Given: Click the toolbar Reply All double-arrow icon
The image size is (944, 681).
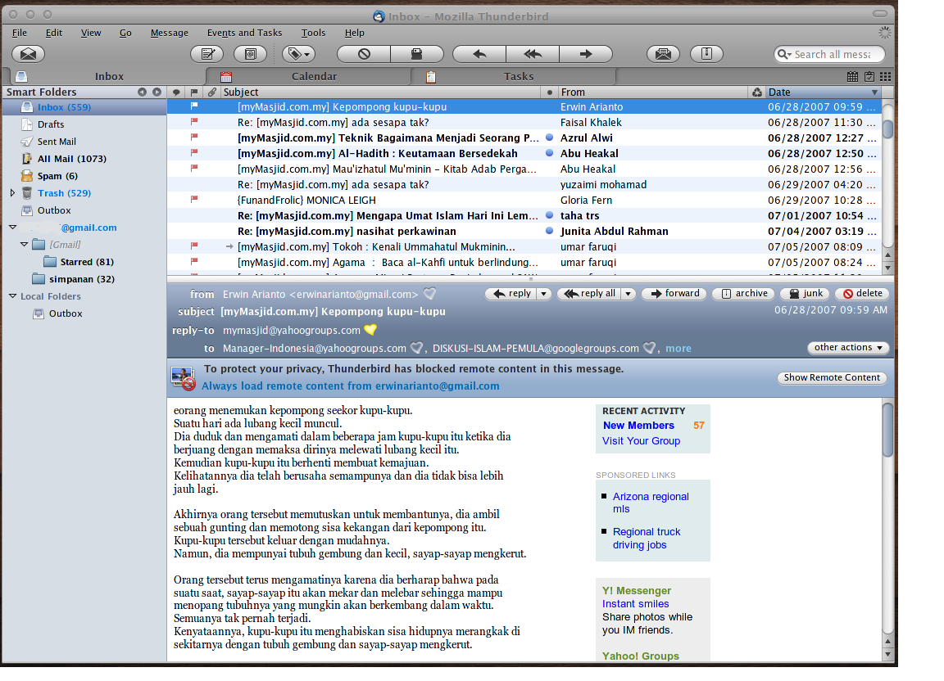Looking at the screenshot, I should pos(532,54).
